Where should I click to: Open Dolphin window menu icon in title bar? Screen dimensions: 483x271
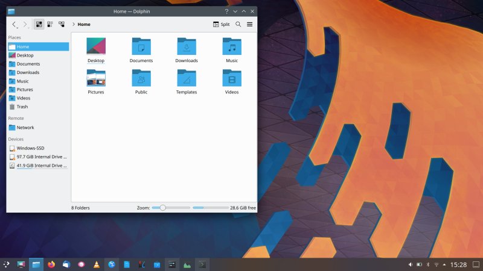[x=11, y=11]
